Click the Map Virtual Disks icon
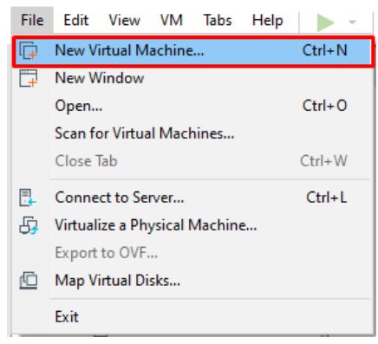Viewport: 378px width, 344px height. click(x=29, y=281)
